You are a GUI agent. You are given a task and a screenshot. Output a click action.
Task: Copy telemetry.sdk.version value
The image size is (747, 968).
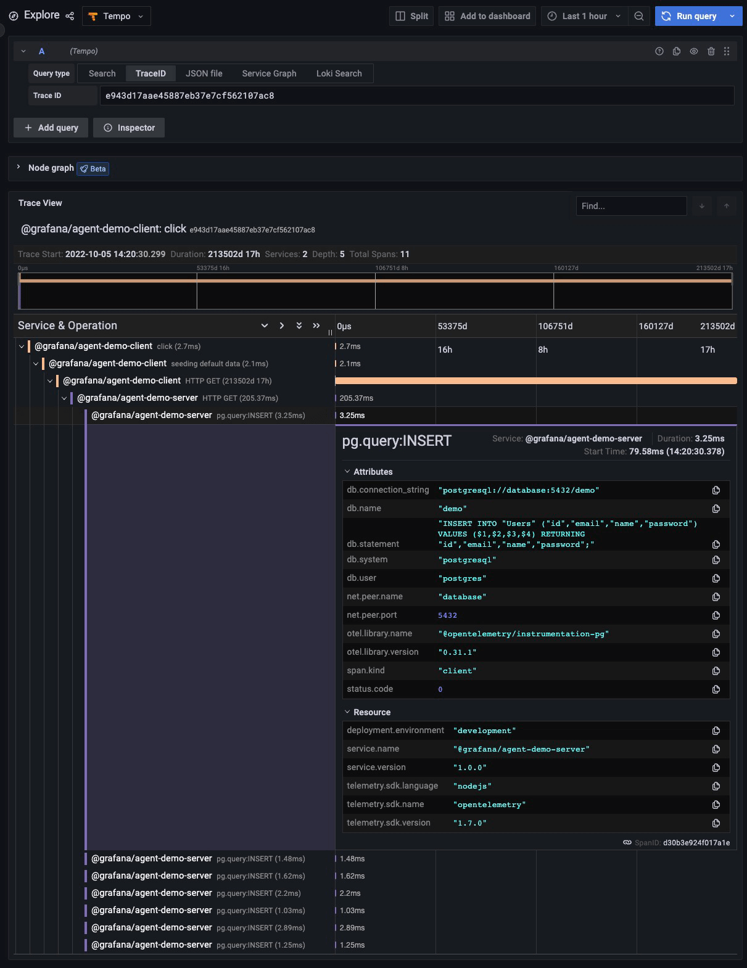click(x=716, y=823)
